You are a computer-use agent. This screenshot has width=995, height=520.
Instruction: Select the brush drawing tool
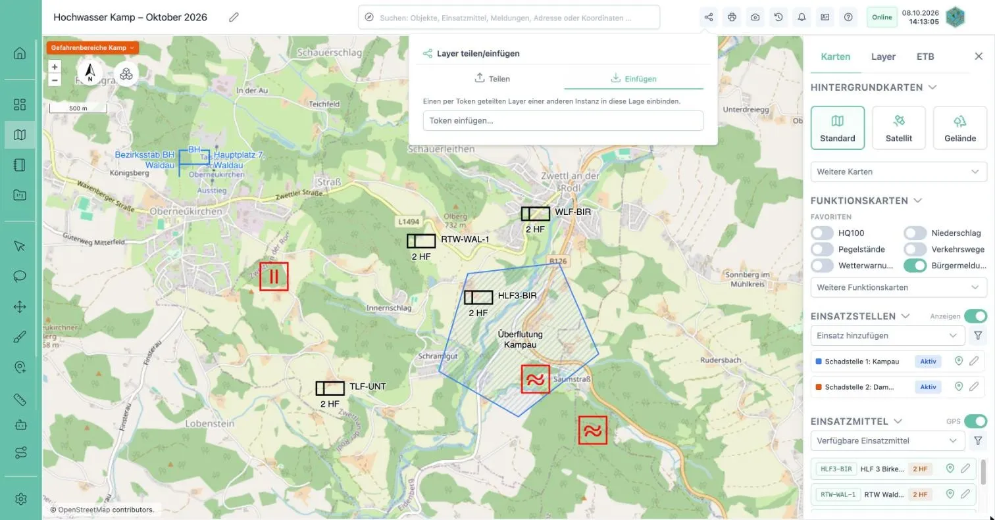coord(20,337)
